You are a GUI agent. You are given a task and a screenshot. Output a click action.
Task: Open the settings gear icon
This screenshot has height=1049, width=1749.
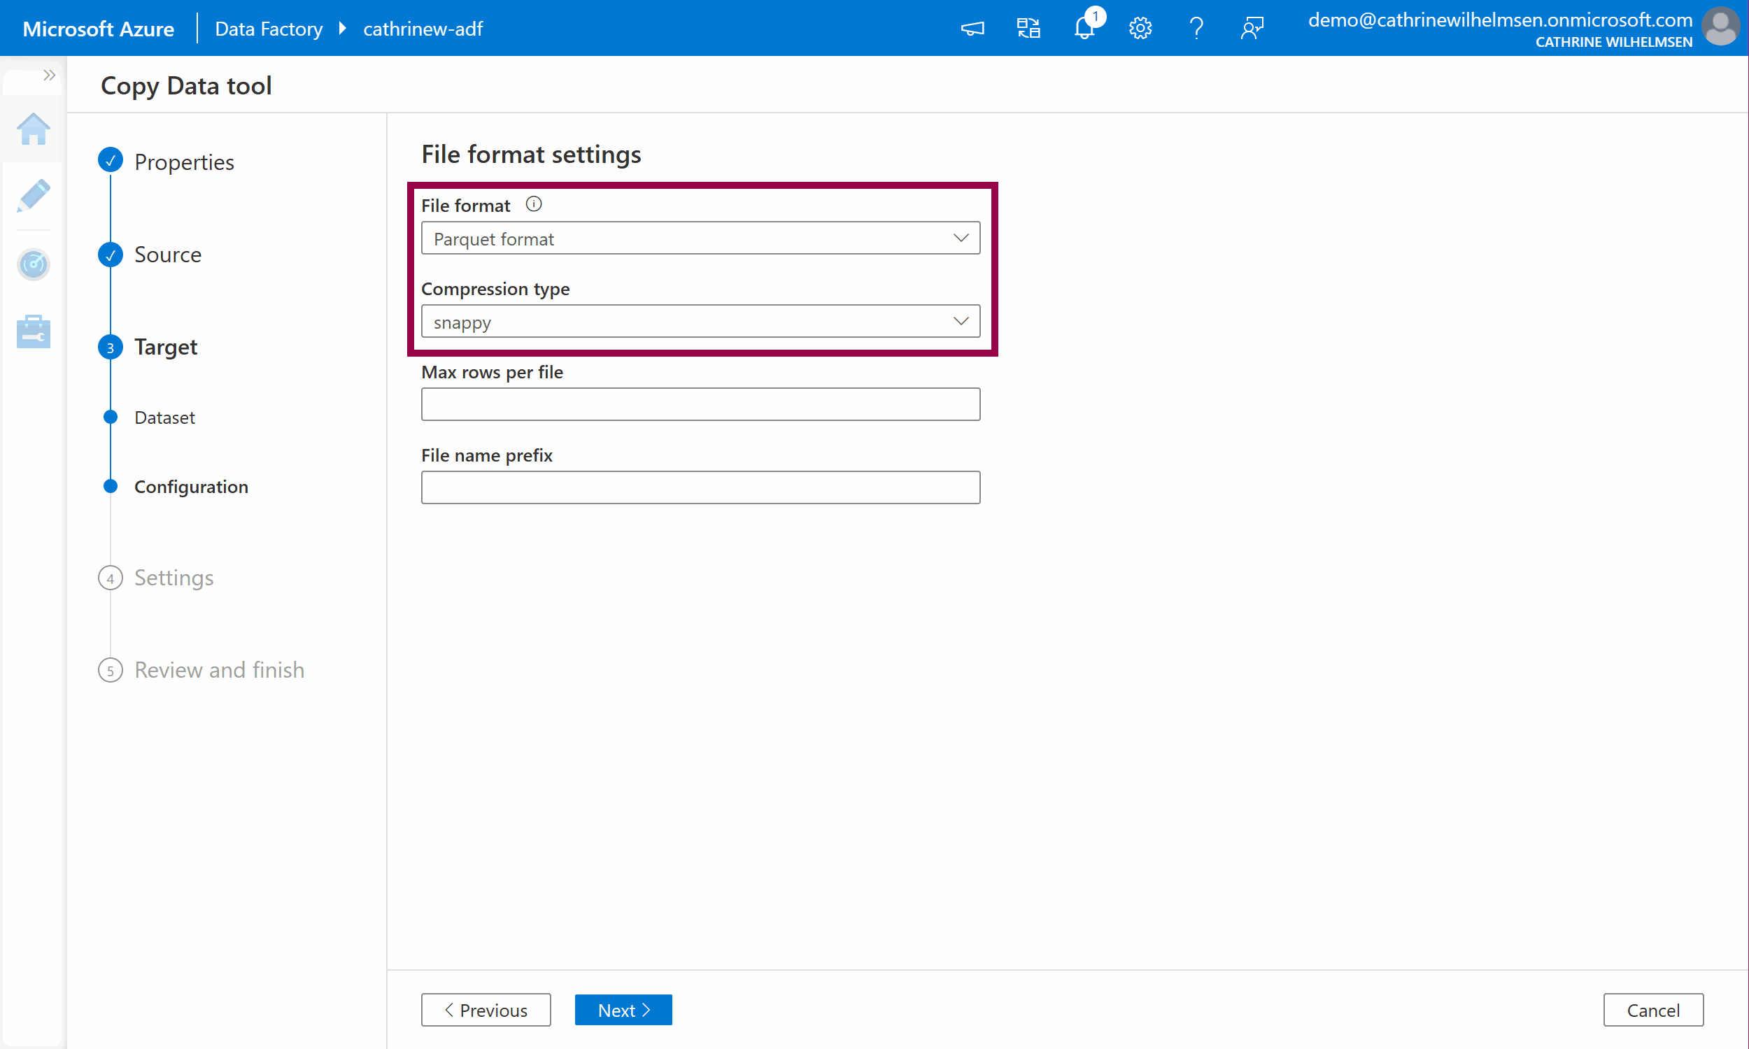pyautogui.click(x=1140, y=28)
